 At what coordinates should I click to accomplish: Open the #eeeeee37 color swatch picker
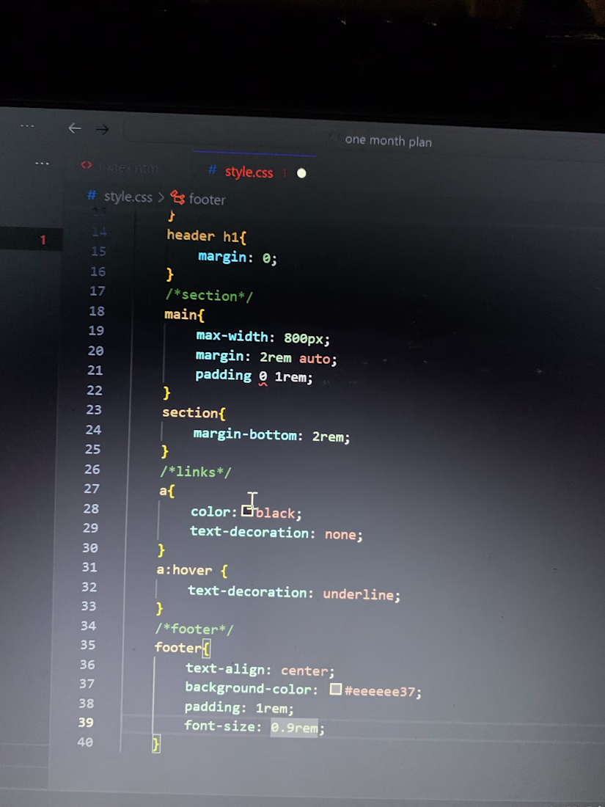pos(335,689)
